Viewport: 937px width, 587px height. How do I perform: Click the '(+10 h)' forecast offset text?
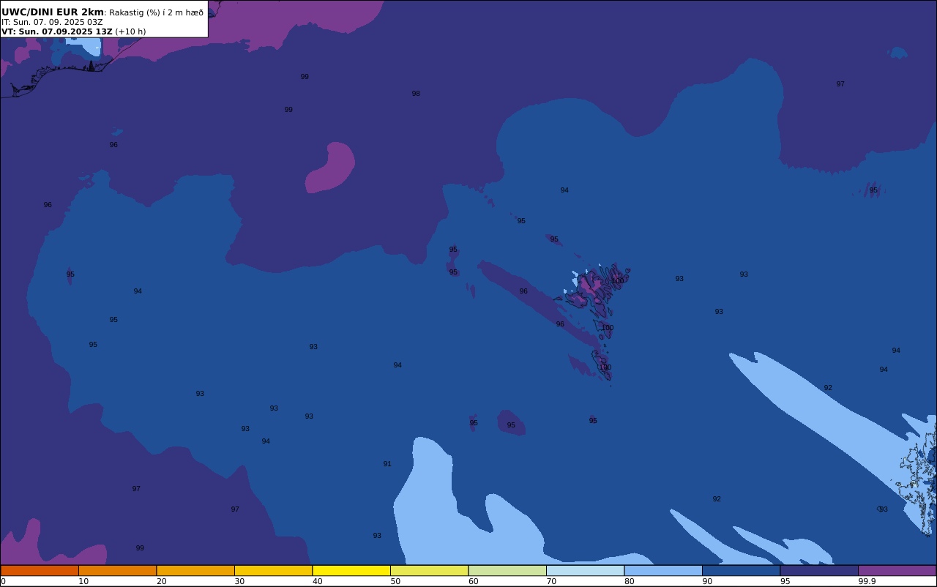[x=130, y=31]
